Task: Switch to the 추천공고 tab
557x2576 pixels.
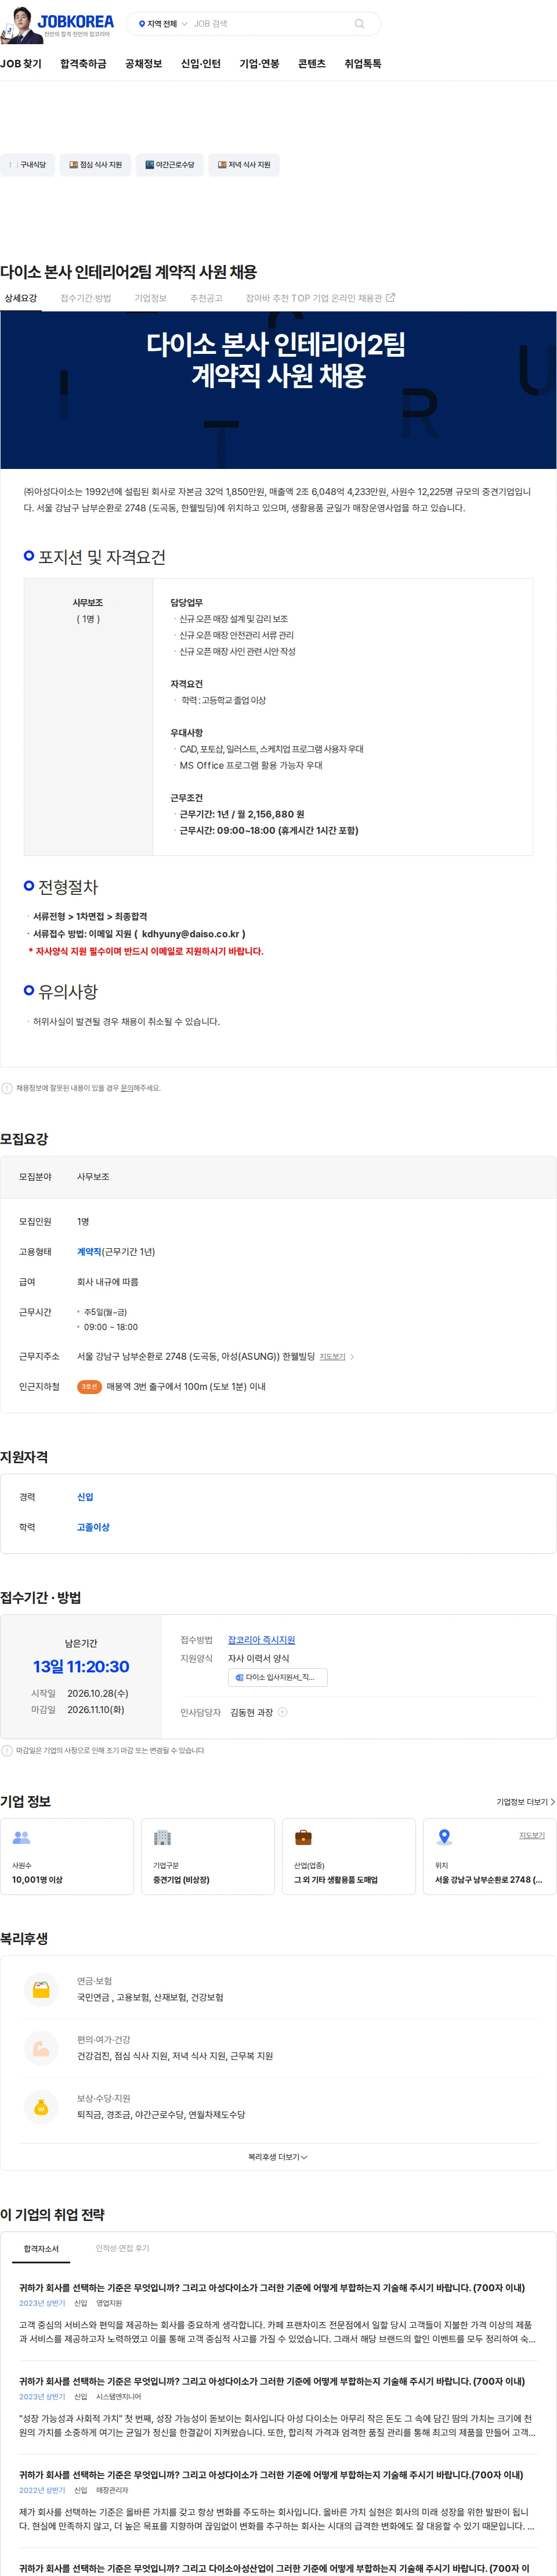Action: click(207, 298)
